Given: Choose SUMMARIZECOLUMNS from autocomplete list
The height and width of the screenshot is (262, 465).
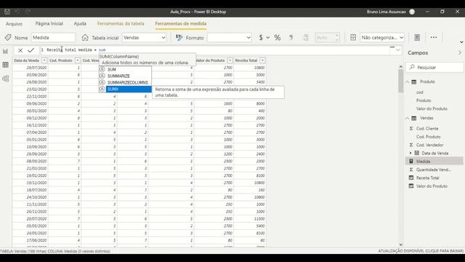Looking at the screenshot, I should pyautogui.click(x=125, y=82).
